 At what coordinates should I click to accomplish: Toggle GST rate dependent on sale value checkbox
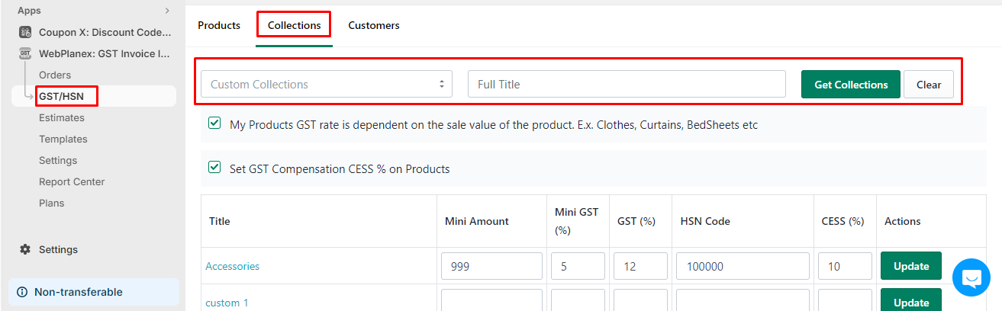[x=214, y=123]
